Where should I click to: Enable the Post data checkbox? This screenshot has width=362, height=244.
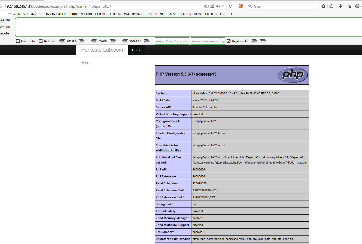(x=18, y=41)
